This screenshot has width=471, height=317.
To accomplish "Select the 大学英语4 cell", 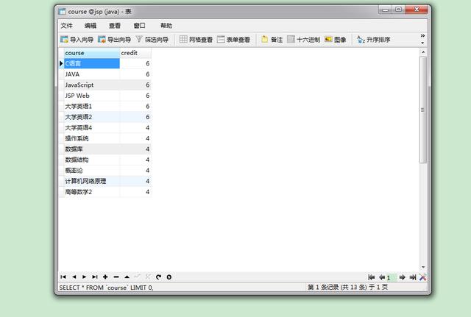I will [x=91, y=127].
